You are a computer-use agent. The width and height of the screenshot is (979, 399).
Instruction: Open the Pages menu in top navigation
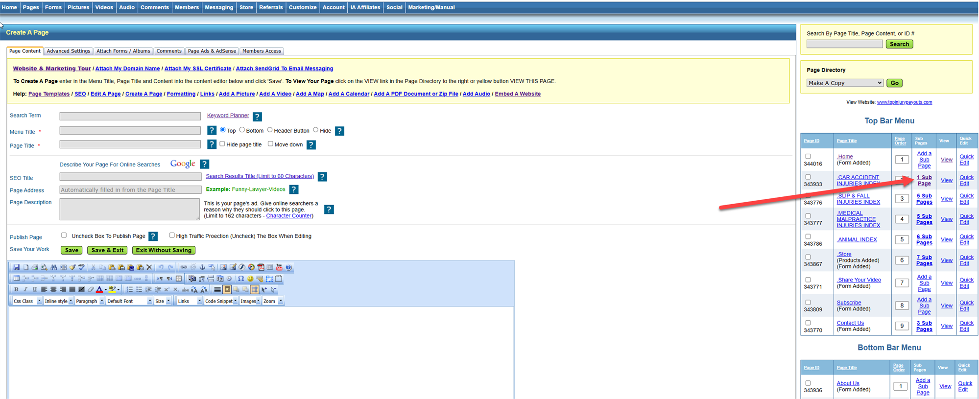pyautogui.click(x=31, y=7)
